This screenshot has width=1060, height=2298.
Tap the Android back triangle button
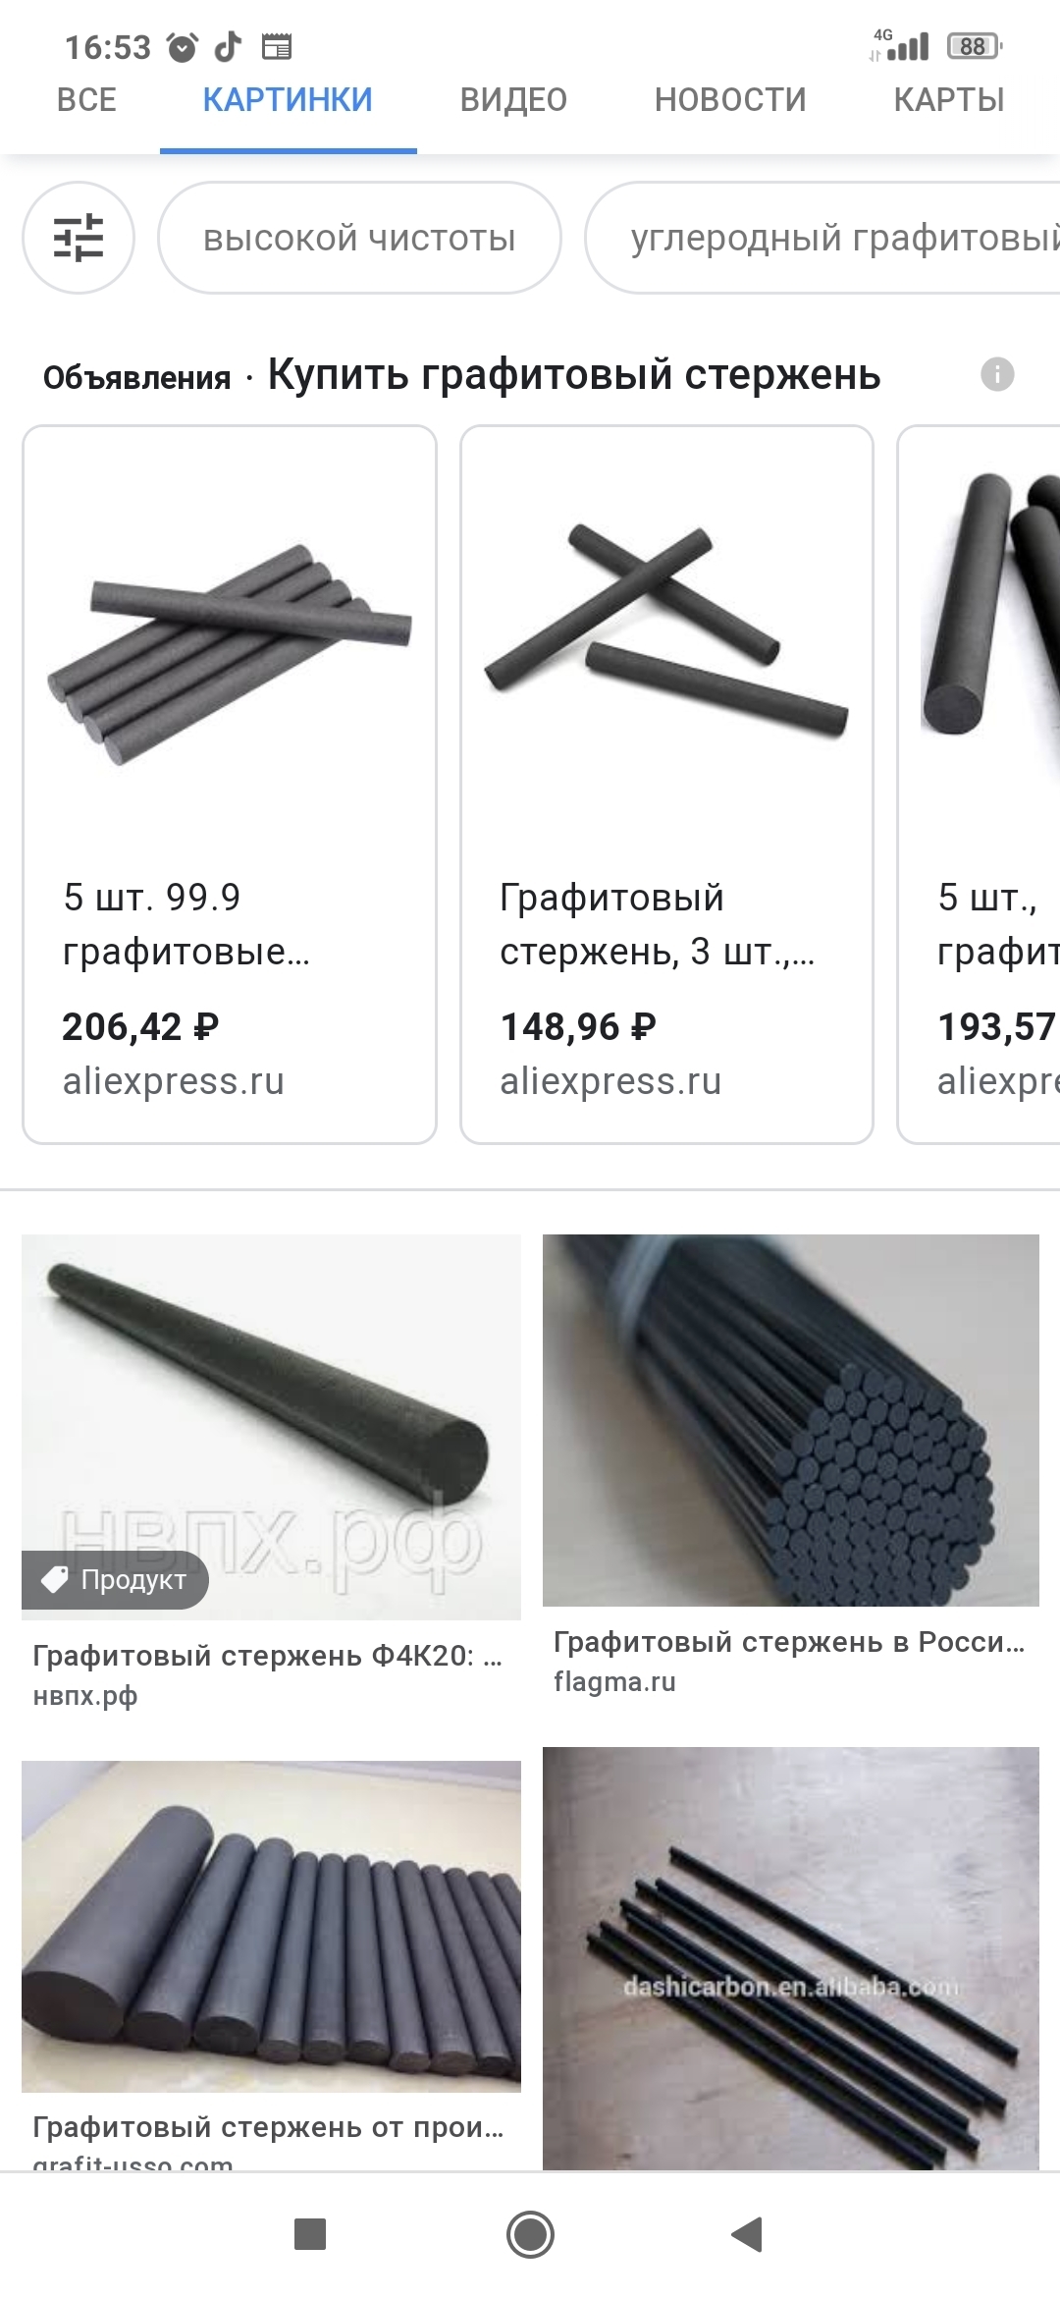[x=748, y=2234]
